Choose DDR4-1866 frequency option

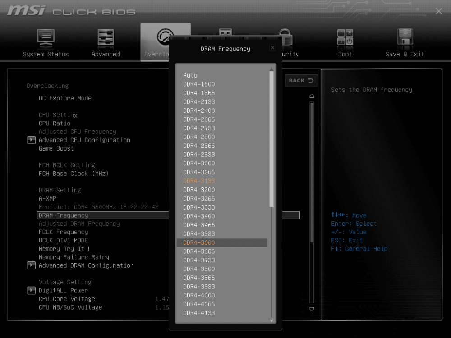click(199, 93)
